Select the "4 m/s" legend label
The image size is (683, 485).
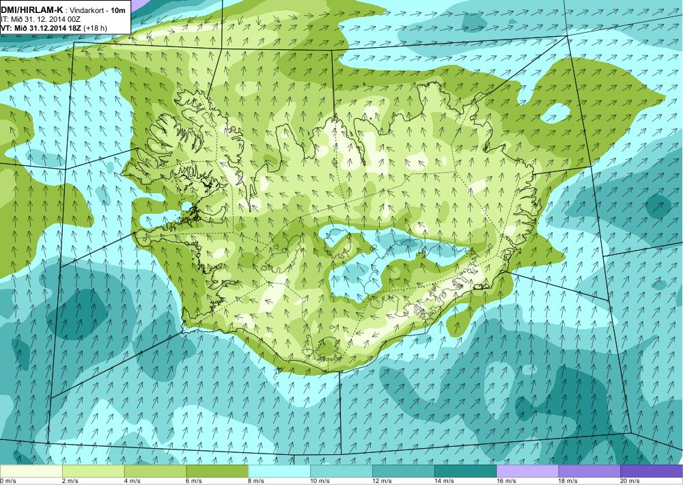pyautogui.click(x=133, y=481)
